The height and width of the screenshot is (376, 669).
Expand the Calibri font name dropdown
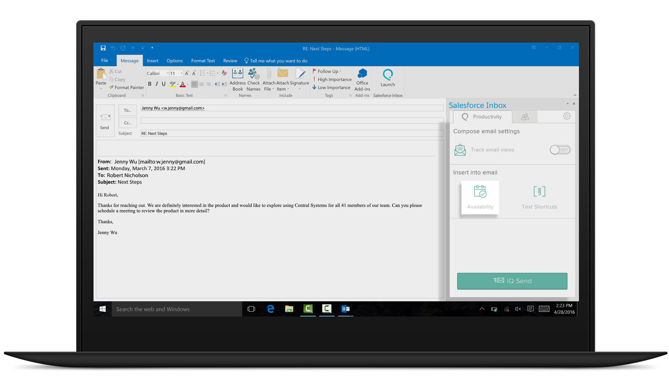point(168,74)
